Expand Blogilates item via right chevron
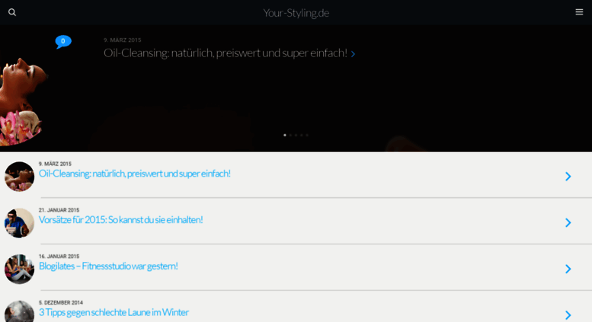Image resolution: width=592 pixels, height=322 pixels. coord(568,269)
